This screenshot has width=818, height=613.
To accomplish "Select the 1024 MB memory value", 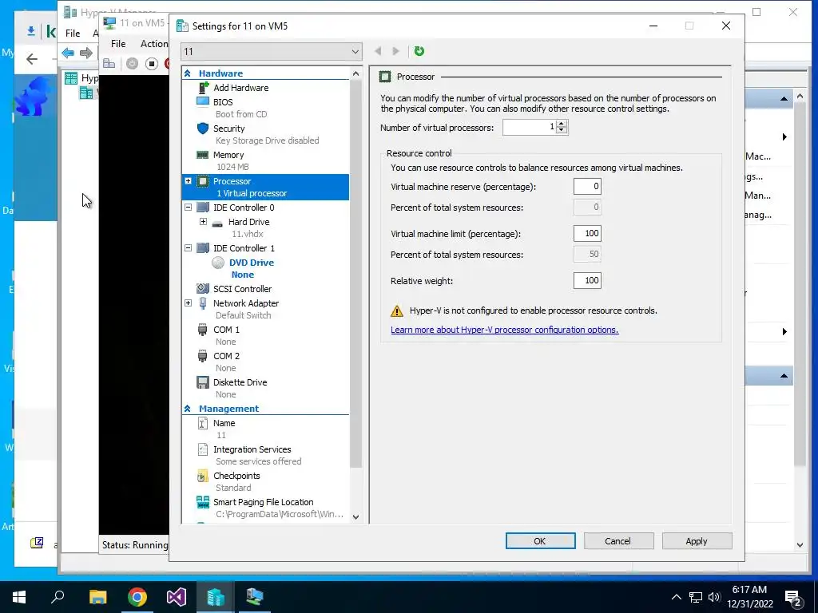I will pyautogui.click(x=232, y=167).
